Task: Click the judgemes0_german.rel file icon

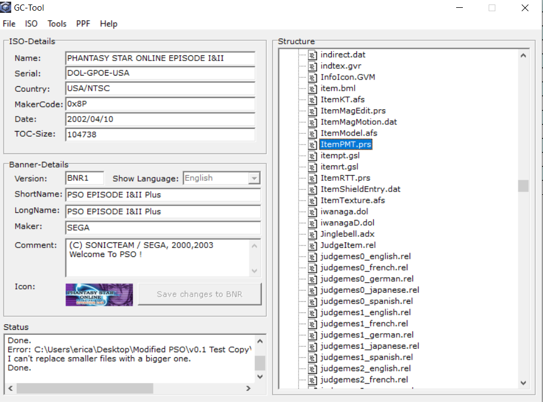Action: pyautogui.click(x=312, y=279)
